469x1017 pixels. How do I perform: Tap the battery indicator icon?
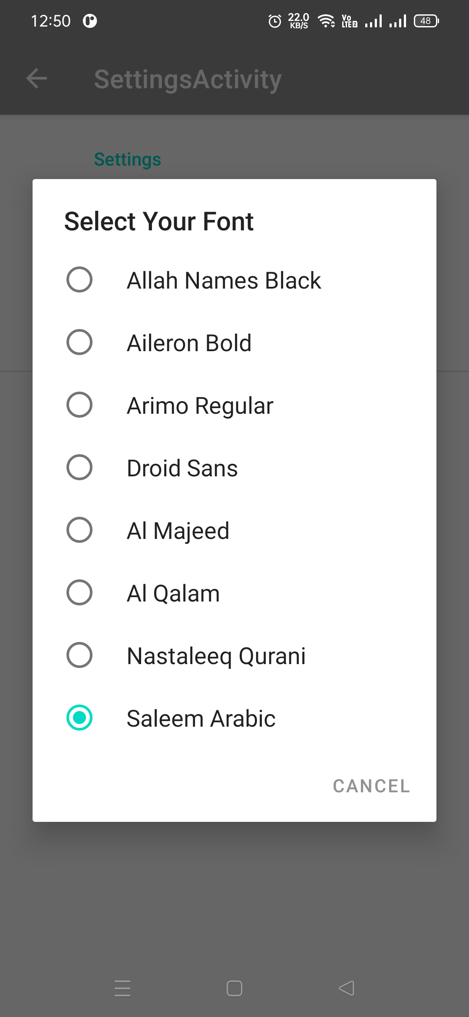pyautogui.click(x=426, y=21)
